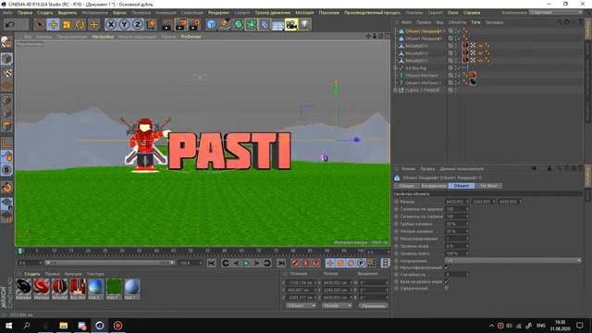The image size is (592, 333).
Task: Toggle the Края на уровне моря checkbox
Action: tap(447, 281)
